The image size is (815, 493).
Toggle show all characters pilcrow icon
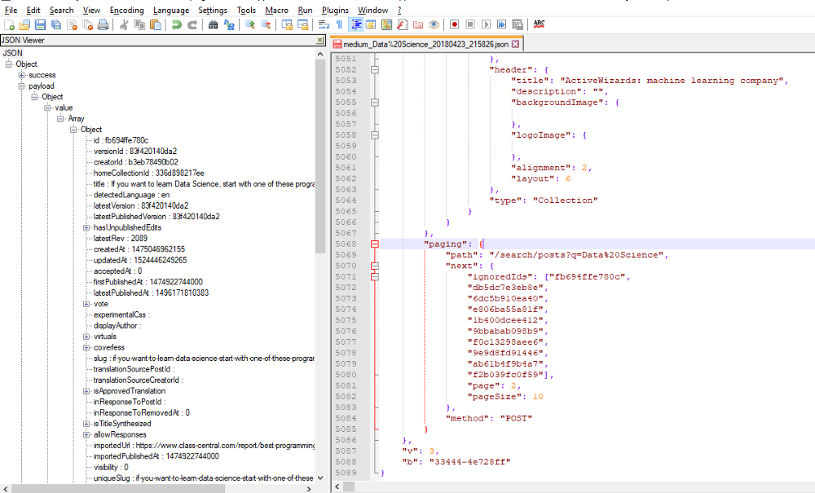pyautogui.click(x=340, y=24)
